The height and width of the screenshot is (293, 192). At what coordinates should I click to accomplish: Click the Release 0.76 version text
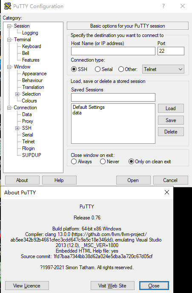pyautogui.click(x=87, y=217)
